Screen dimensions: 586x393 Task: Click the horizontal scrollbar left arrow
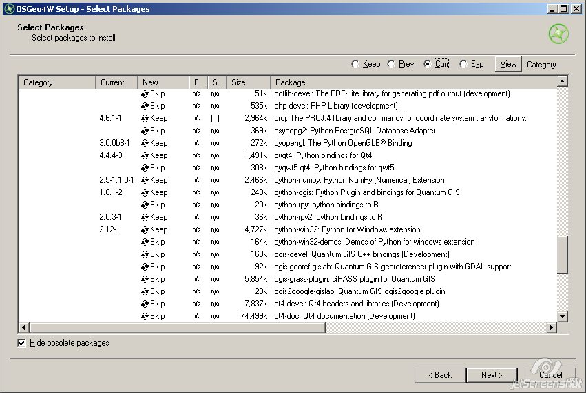click(x=23, y=327)
